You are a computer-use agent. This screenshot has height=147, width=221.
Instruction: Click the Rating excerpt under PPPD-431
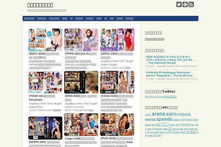click(x=81, y=65)
